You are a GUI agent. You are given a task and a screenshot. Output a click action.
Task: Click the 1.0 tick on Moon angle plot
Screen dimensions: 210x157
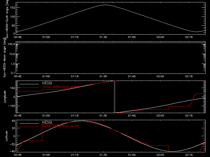click(13, 64)
